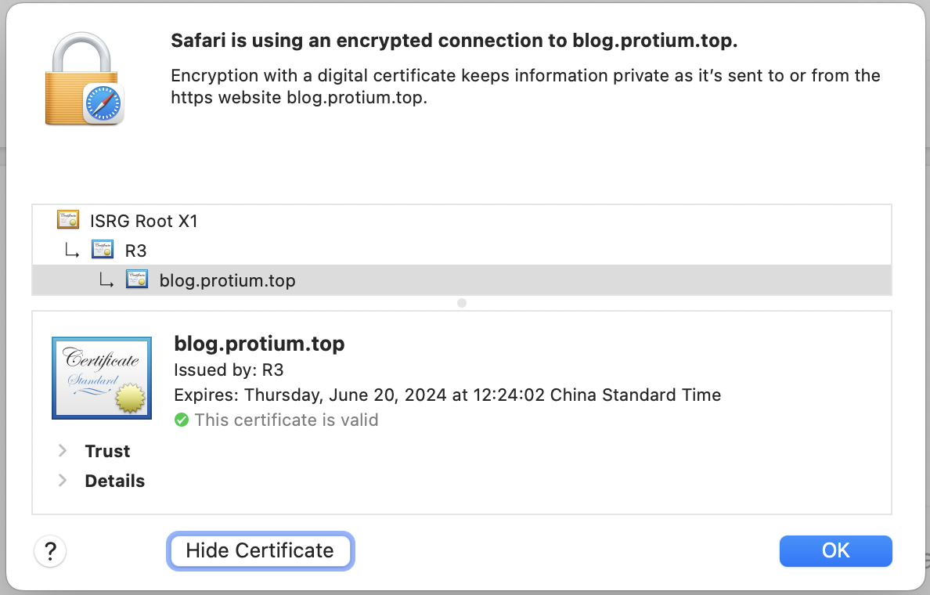
Task: Expand the Trust section chevron
Action: [x=63, y=451]
